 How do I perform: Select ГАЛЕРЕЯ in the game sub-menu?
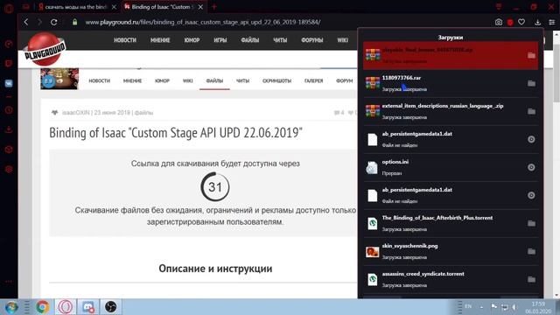coord(313,81)
